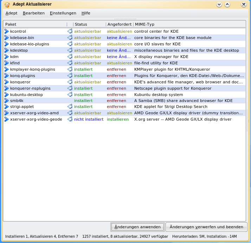Click the status icon for konqueror package

[x=70, y=82]
